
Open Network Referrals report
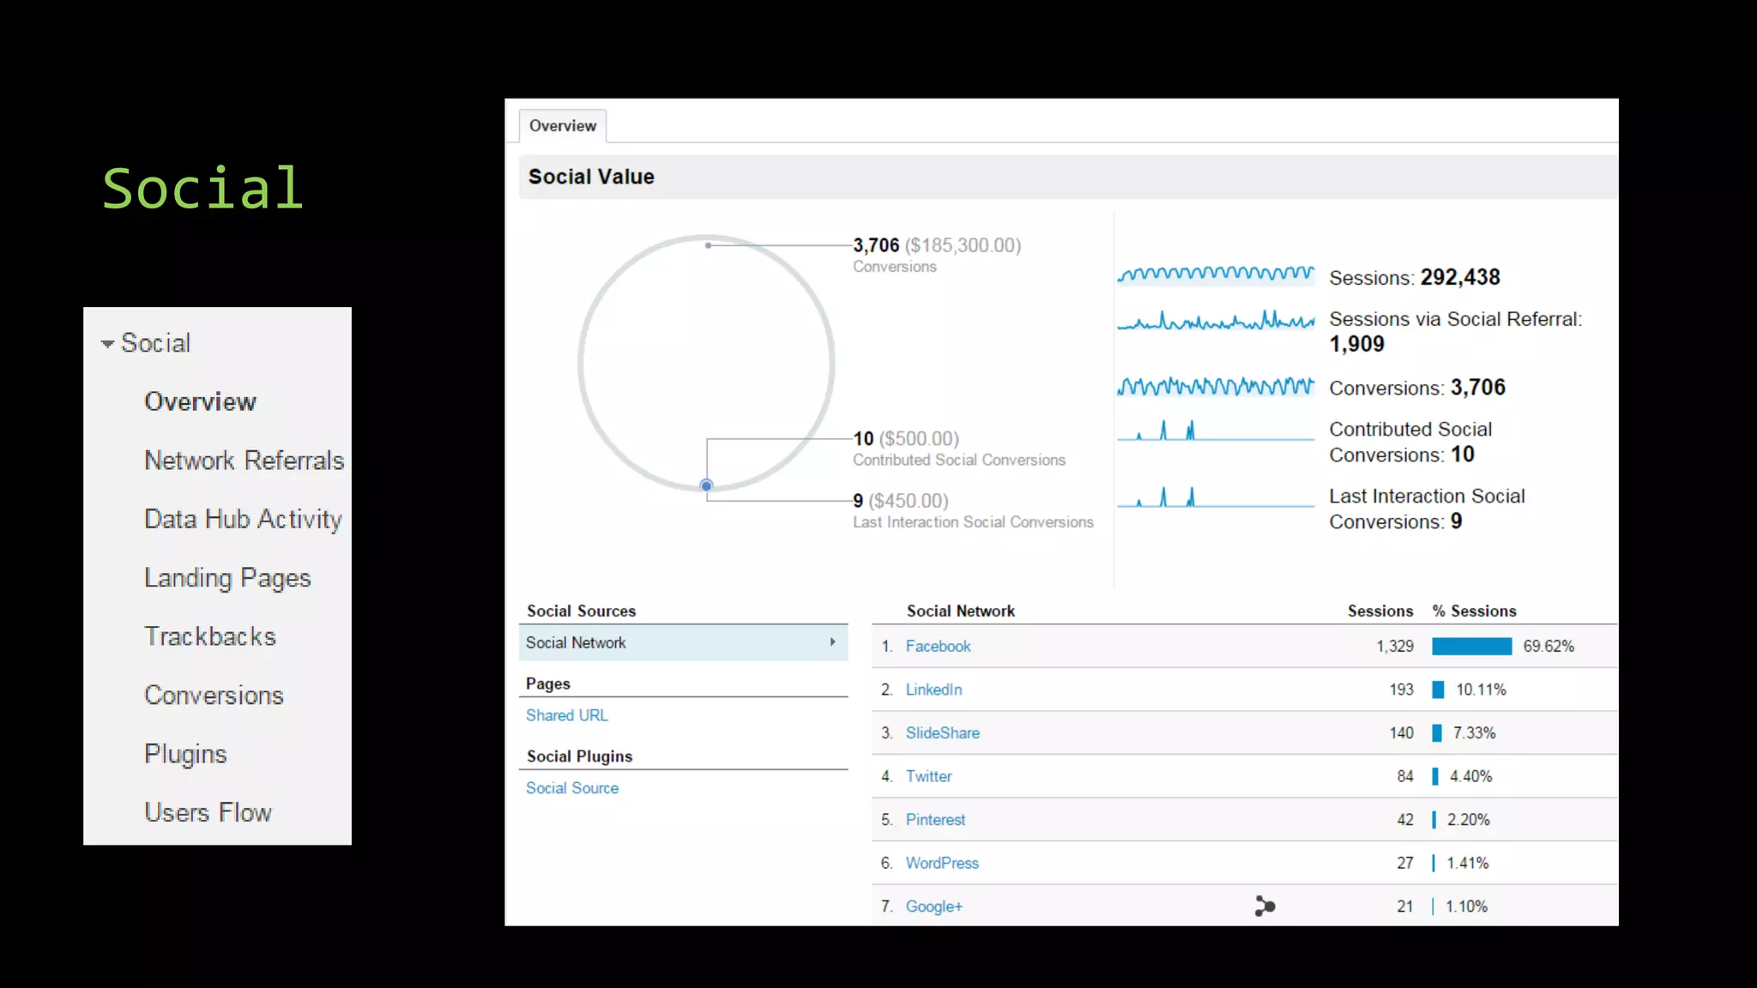pos(244,461)
